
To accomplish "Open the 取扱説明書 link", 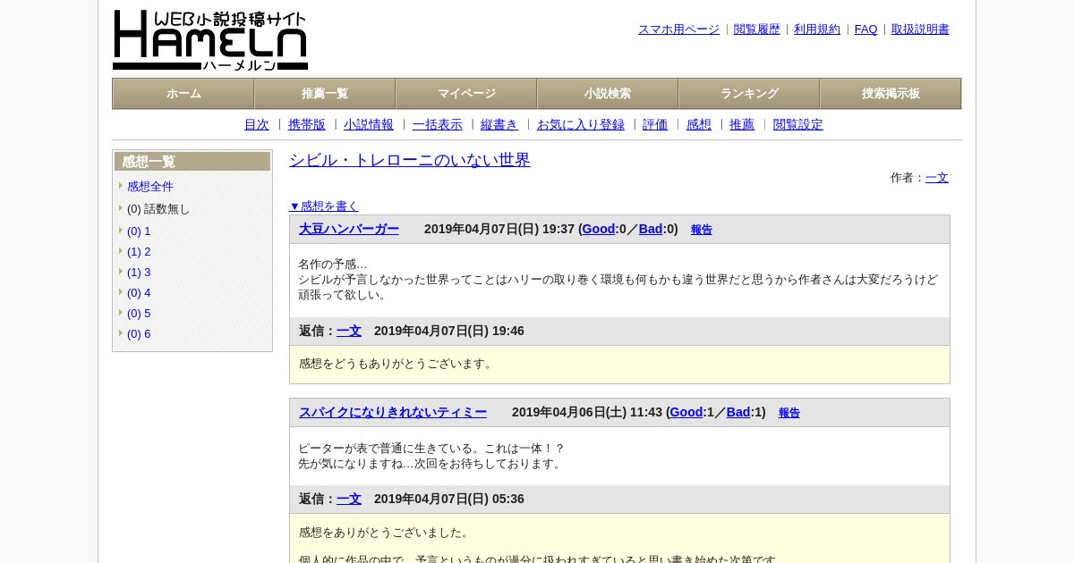I will tap(920, 29).
